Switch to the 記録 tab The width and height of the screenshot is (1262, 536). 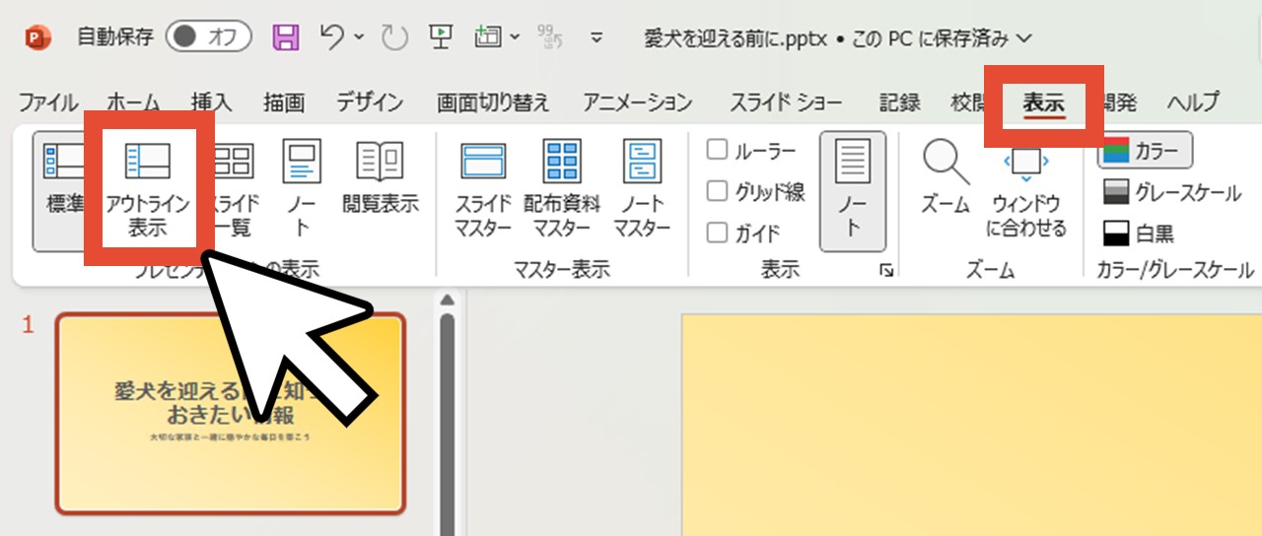pos(899,101)
